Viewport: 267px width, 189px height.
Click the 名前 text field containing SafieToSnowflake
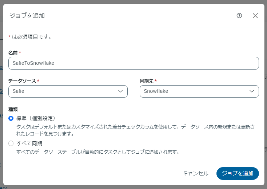point(133,63)
